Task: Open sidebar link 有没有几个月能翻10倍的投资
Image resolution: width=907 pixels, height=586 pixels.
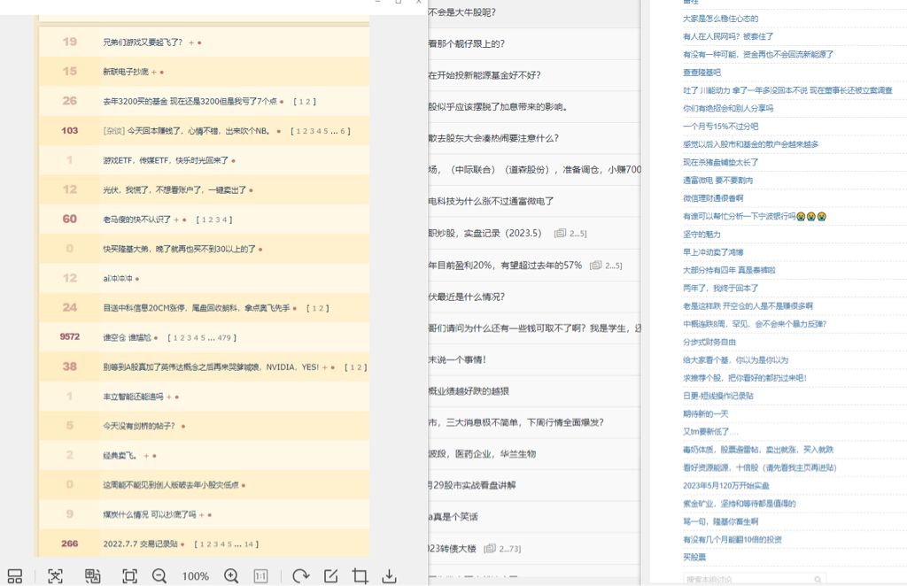Action: click(733, 539)
